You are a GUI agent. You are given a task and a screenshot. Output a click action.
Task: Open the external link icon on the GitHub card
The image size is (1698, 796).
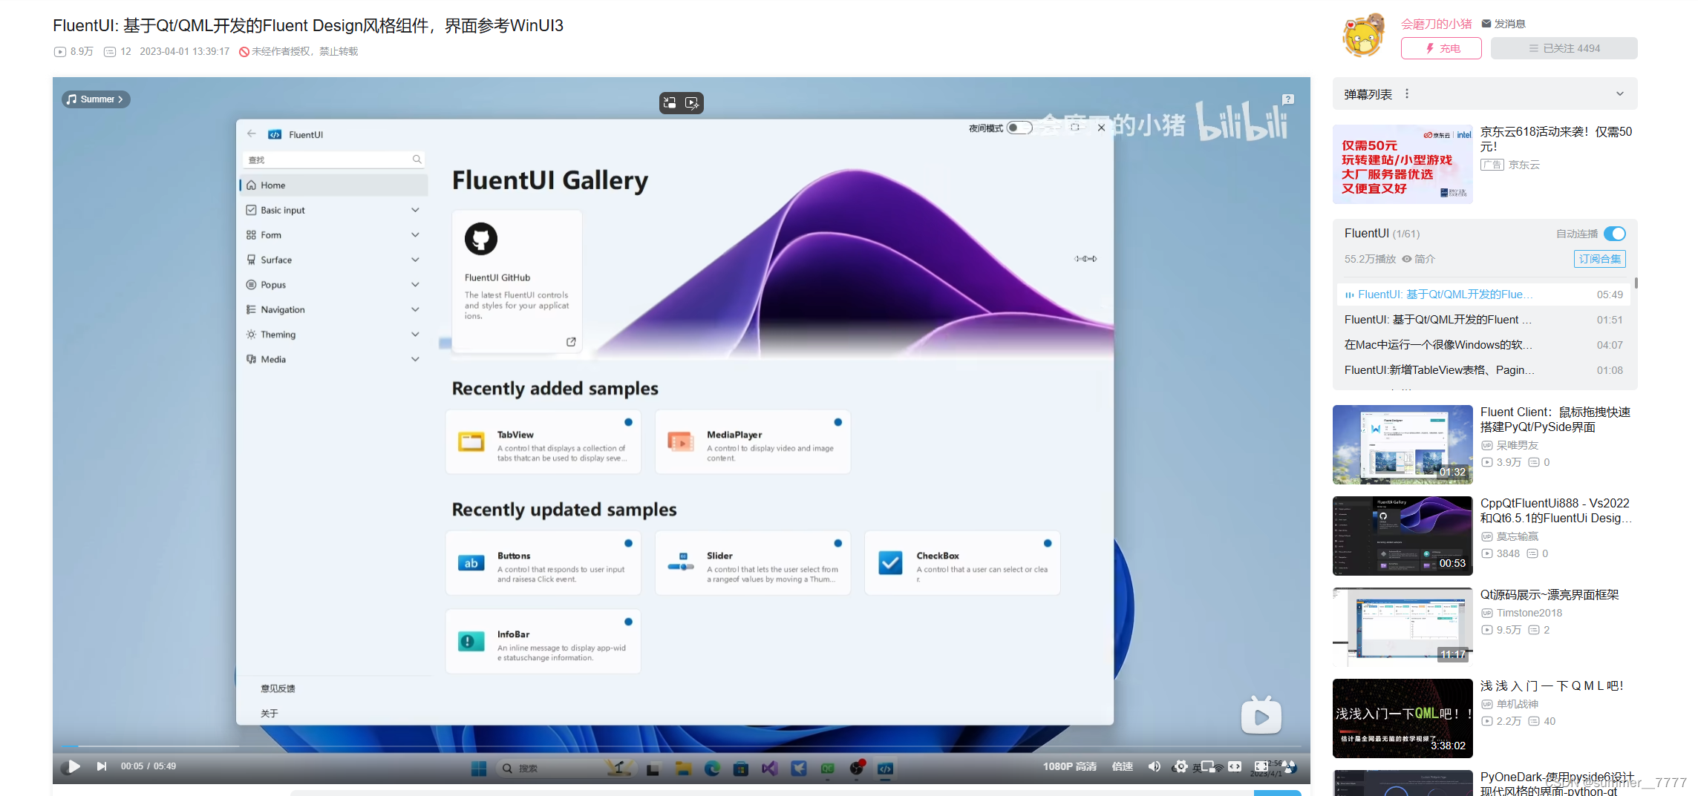pos(571,342)
